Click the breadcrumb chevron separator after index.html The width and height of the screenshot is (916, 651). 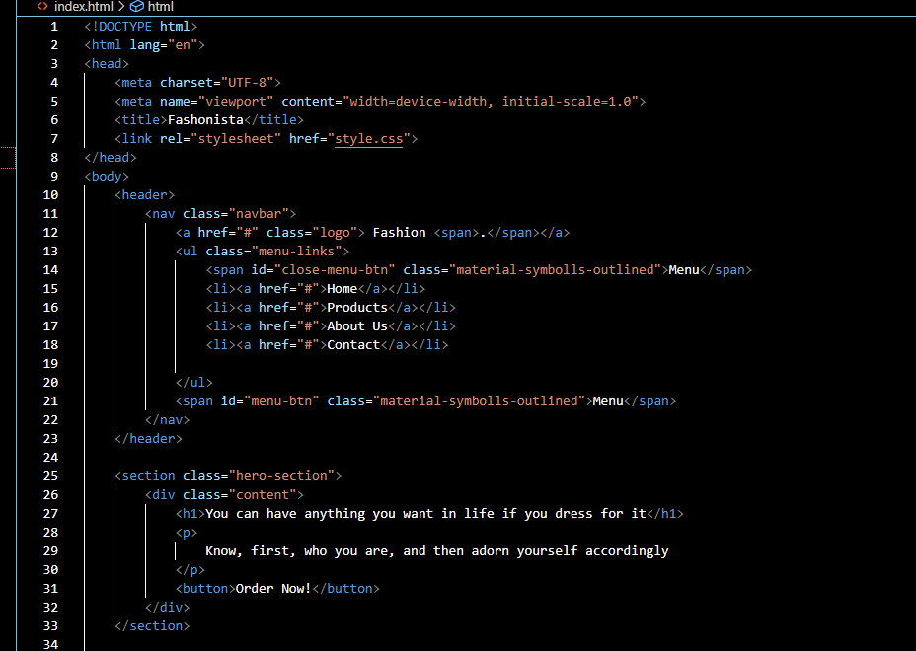(x=120, y=7)
